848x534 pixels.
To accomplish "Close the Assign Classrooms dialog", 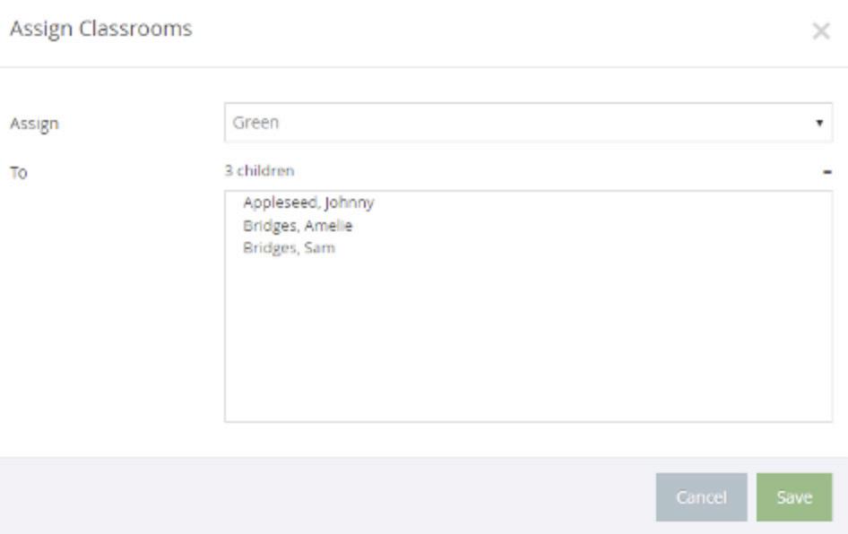I will 820,32.
